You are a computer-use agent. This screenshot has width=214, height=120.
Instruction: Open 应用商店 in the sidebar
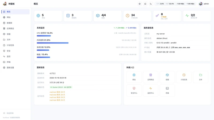(16, 29)
